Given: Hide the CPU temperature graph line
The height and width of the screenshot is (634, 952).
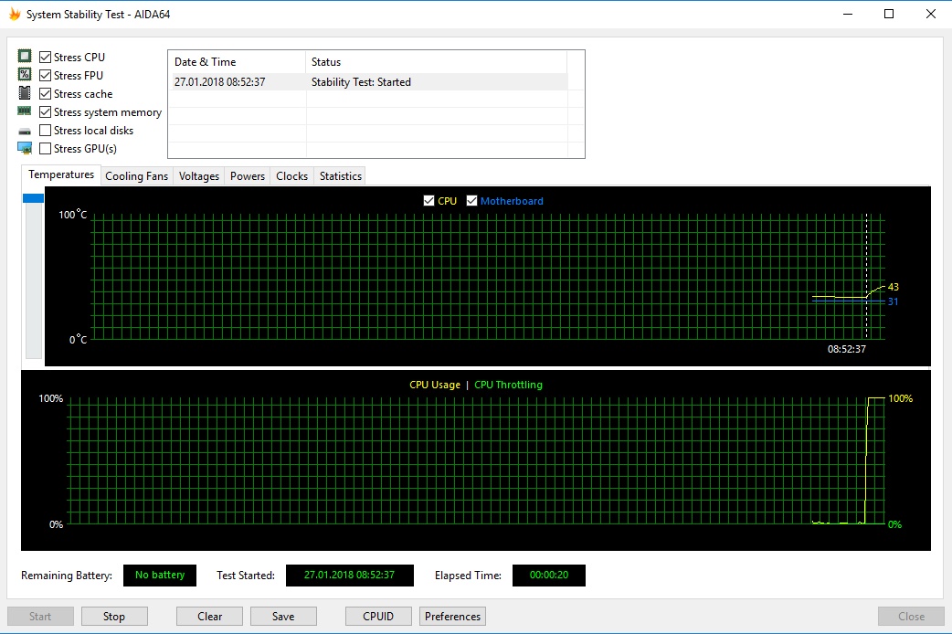Looking at the screenshot, I should coord(428,200).
